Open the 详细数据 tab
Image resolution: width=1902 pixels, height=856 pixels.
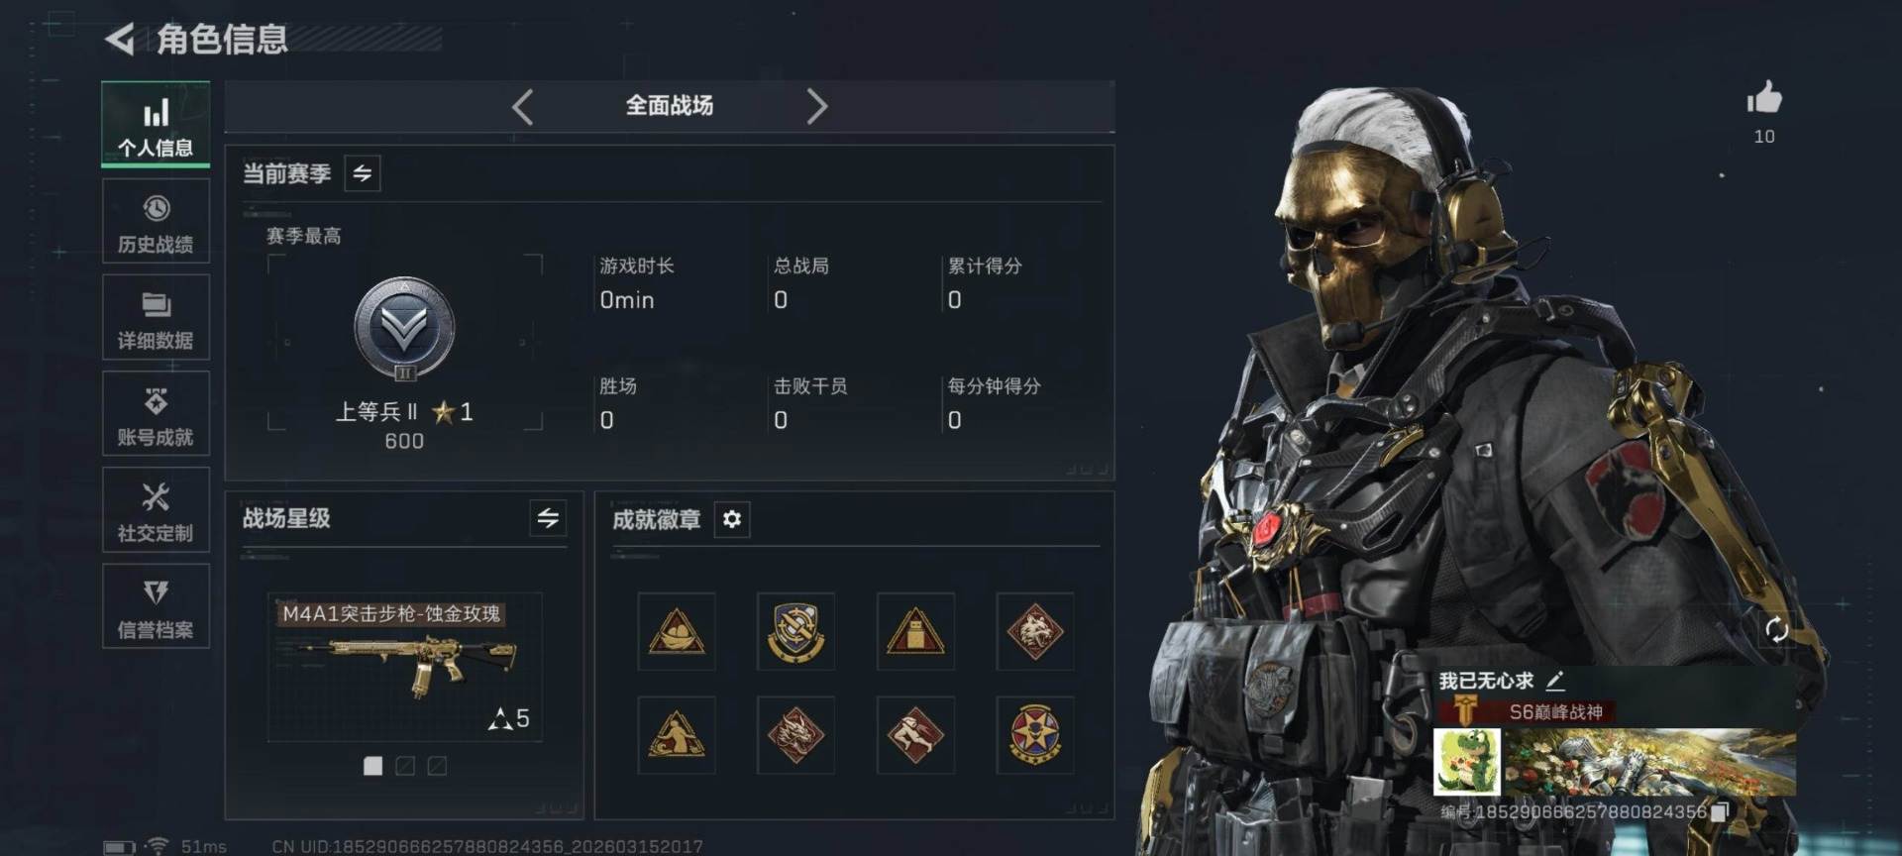[x=156, y=318]
